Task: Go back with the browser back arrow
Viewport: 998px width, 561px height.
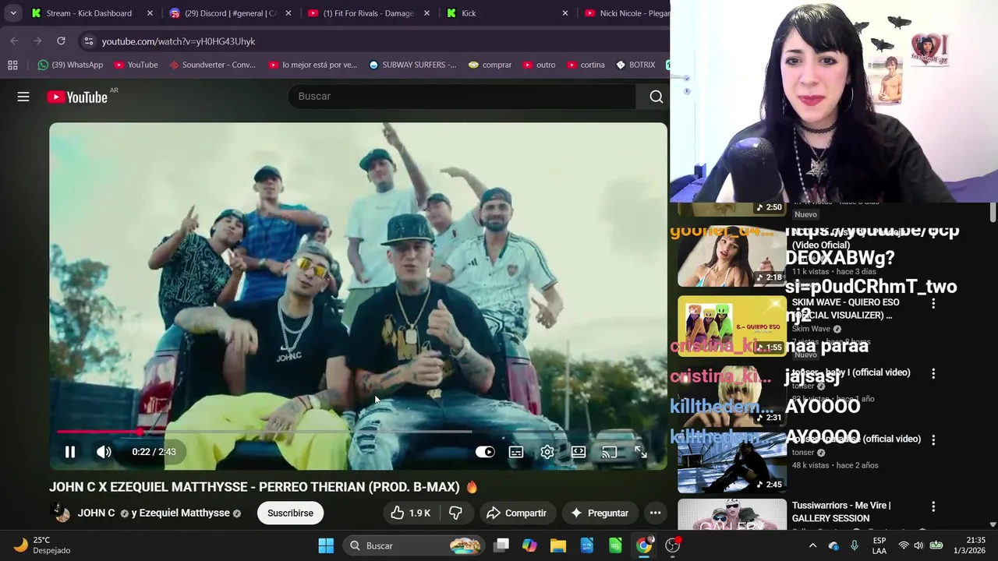Action: click(14, 41)
